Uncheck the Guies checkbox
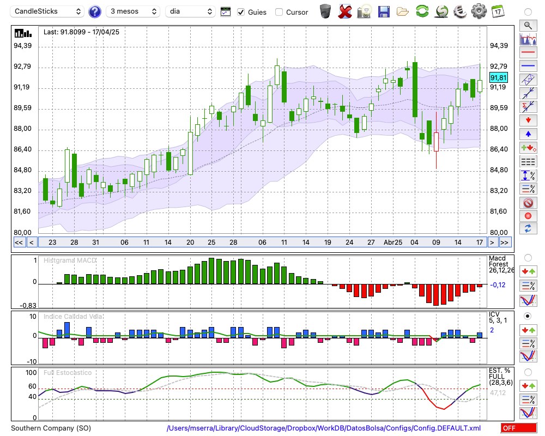 point(240,12)
